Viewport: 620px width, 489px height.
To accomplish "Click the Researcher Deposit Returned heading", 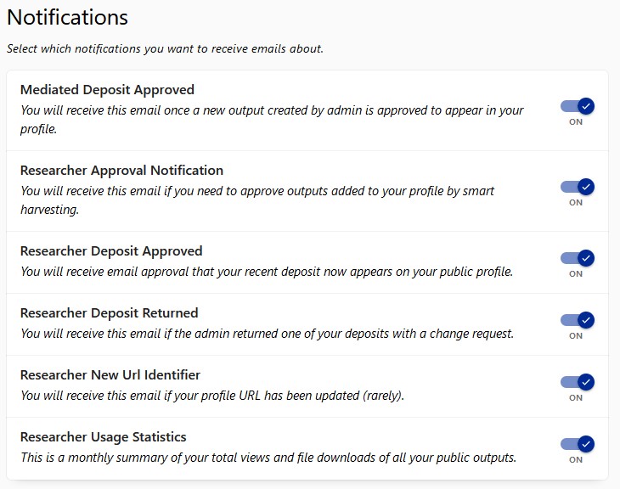I will [109, 312].
